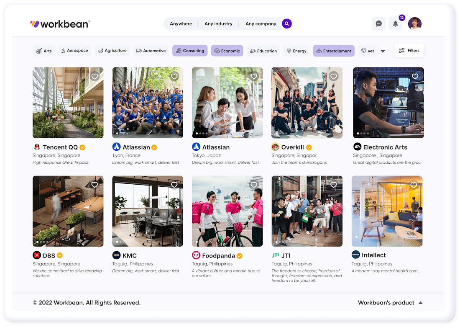Click the JTI green logo
The image size is (460, 327).
tap(275, 255)
